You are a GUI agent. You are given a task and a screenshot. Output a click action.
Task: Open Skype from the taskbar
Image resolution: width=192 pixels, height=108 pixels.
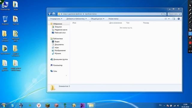(13, 105)
